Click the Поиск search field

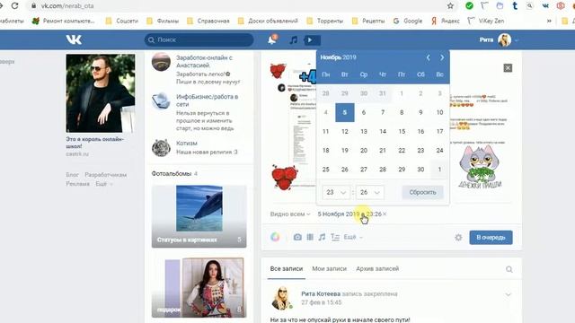[x=199, y=39]
